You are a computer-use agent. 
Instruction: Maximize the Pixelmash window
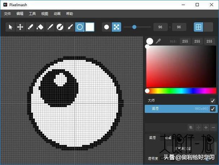pos(197,5)
